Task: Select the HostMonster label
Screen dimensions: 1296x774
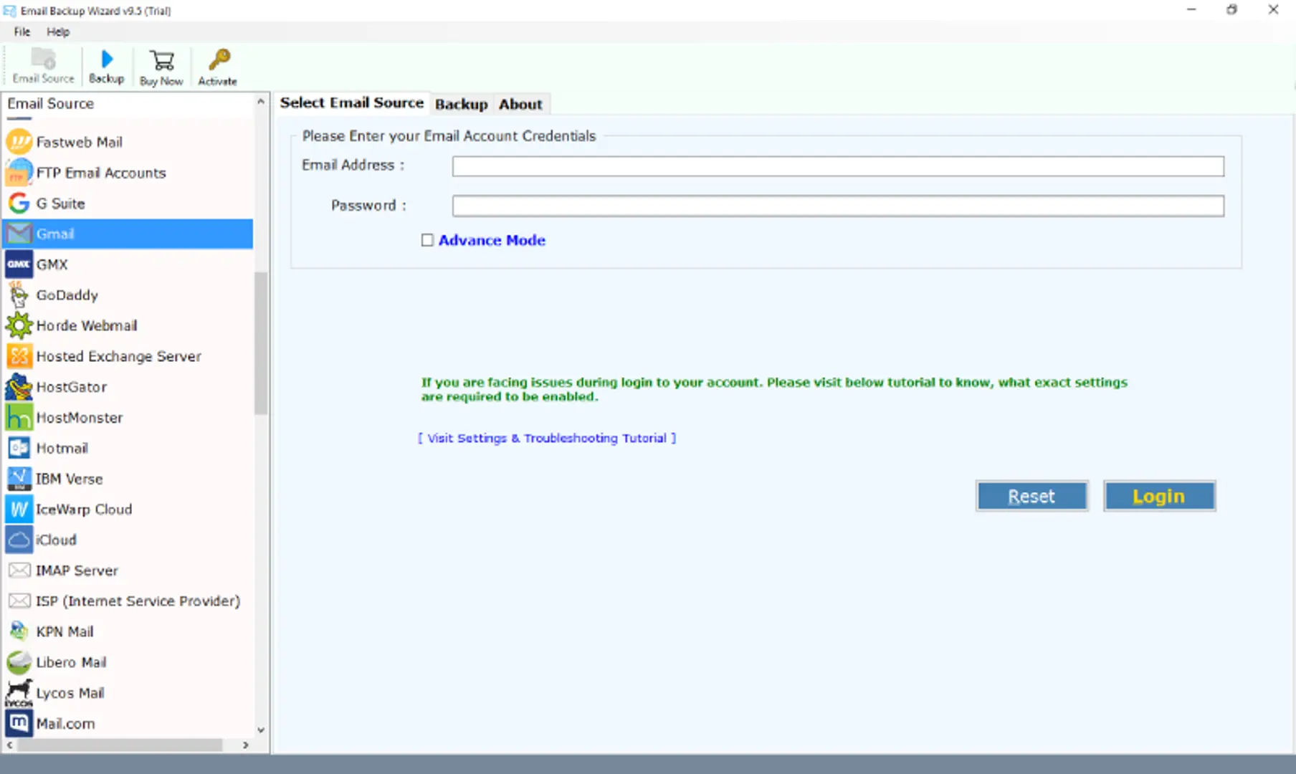Action: [80, 417]
